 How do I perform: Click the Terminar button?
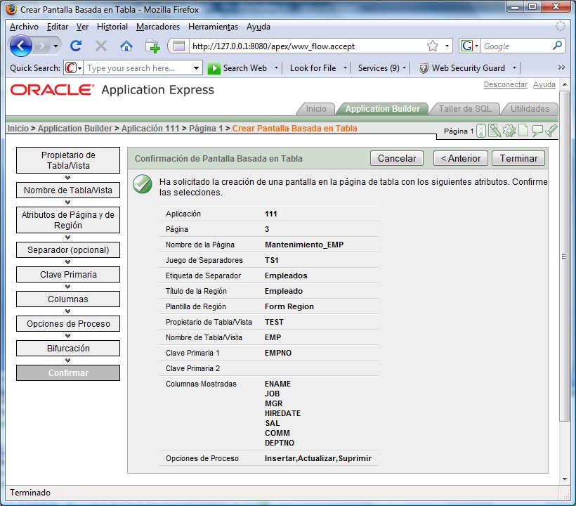518,158
